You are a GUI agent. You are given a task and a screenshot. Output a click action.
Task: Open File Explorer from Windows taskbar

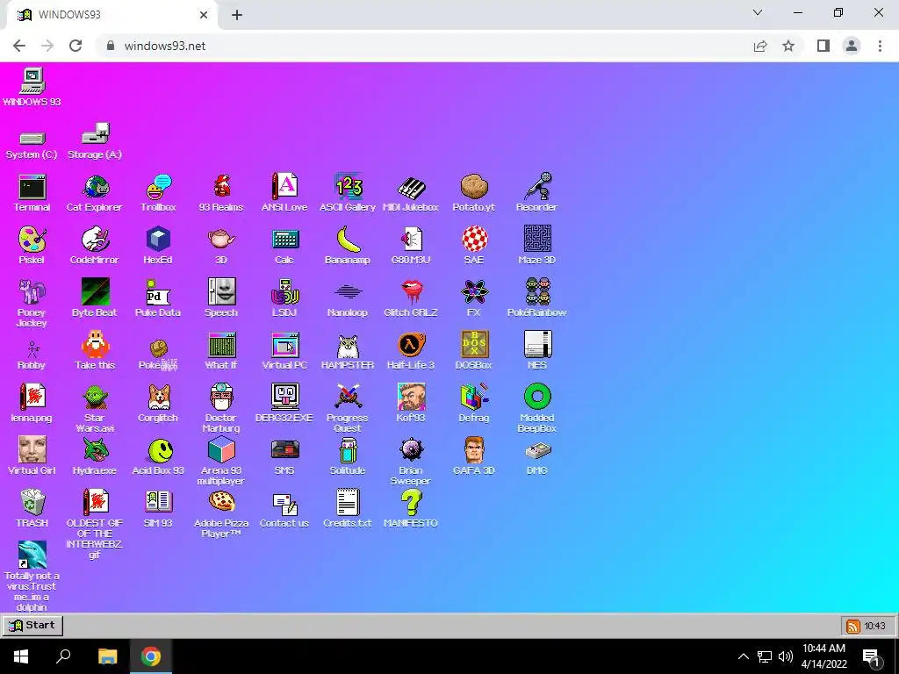[x=107, y=656]
